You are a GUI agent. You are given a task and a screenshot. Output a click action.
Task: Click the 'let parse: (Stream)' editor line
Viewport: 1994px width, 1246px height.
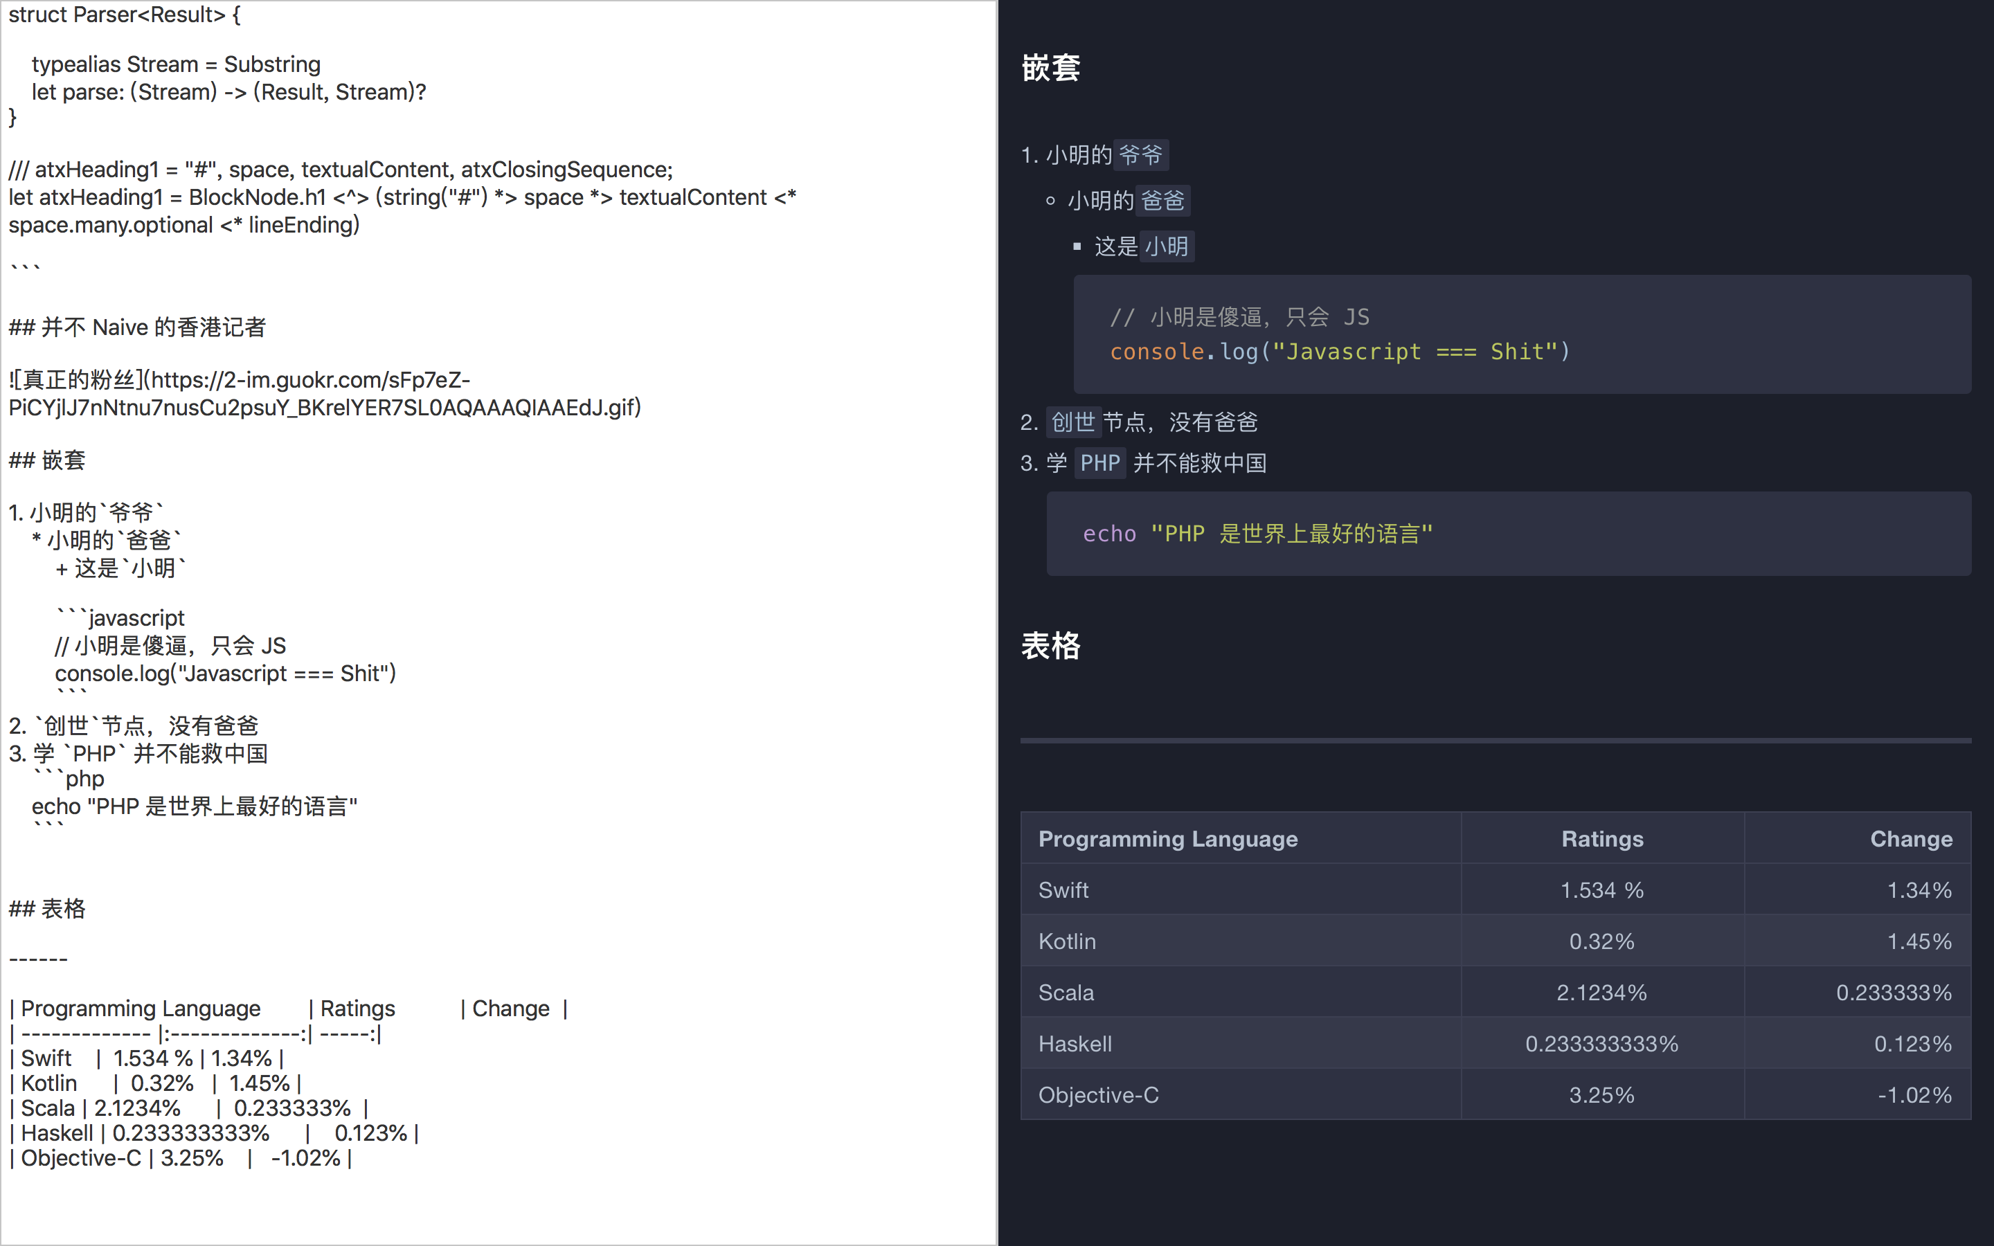click(x=228, y=91)
